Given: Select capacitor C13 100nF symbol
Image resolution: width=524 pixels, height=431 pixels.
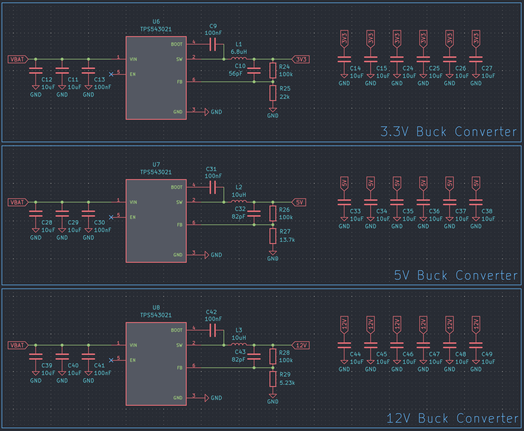Looking at the screenshot, I should pos(88,71).
